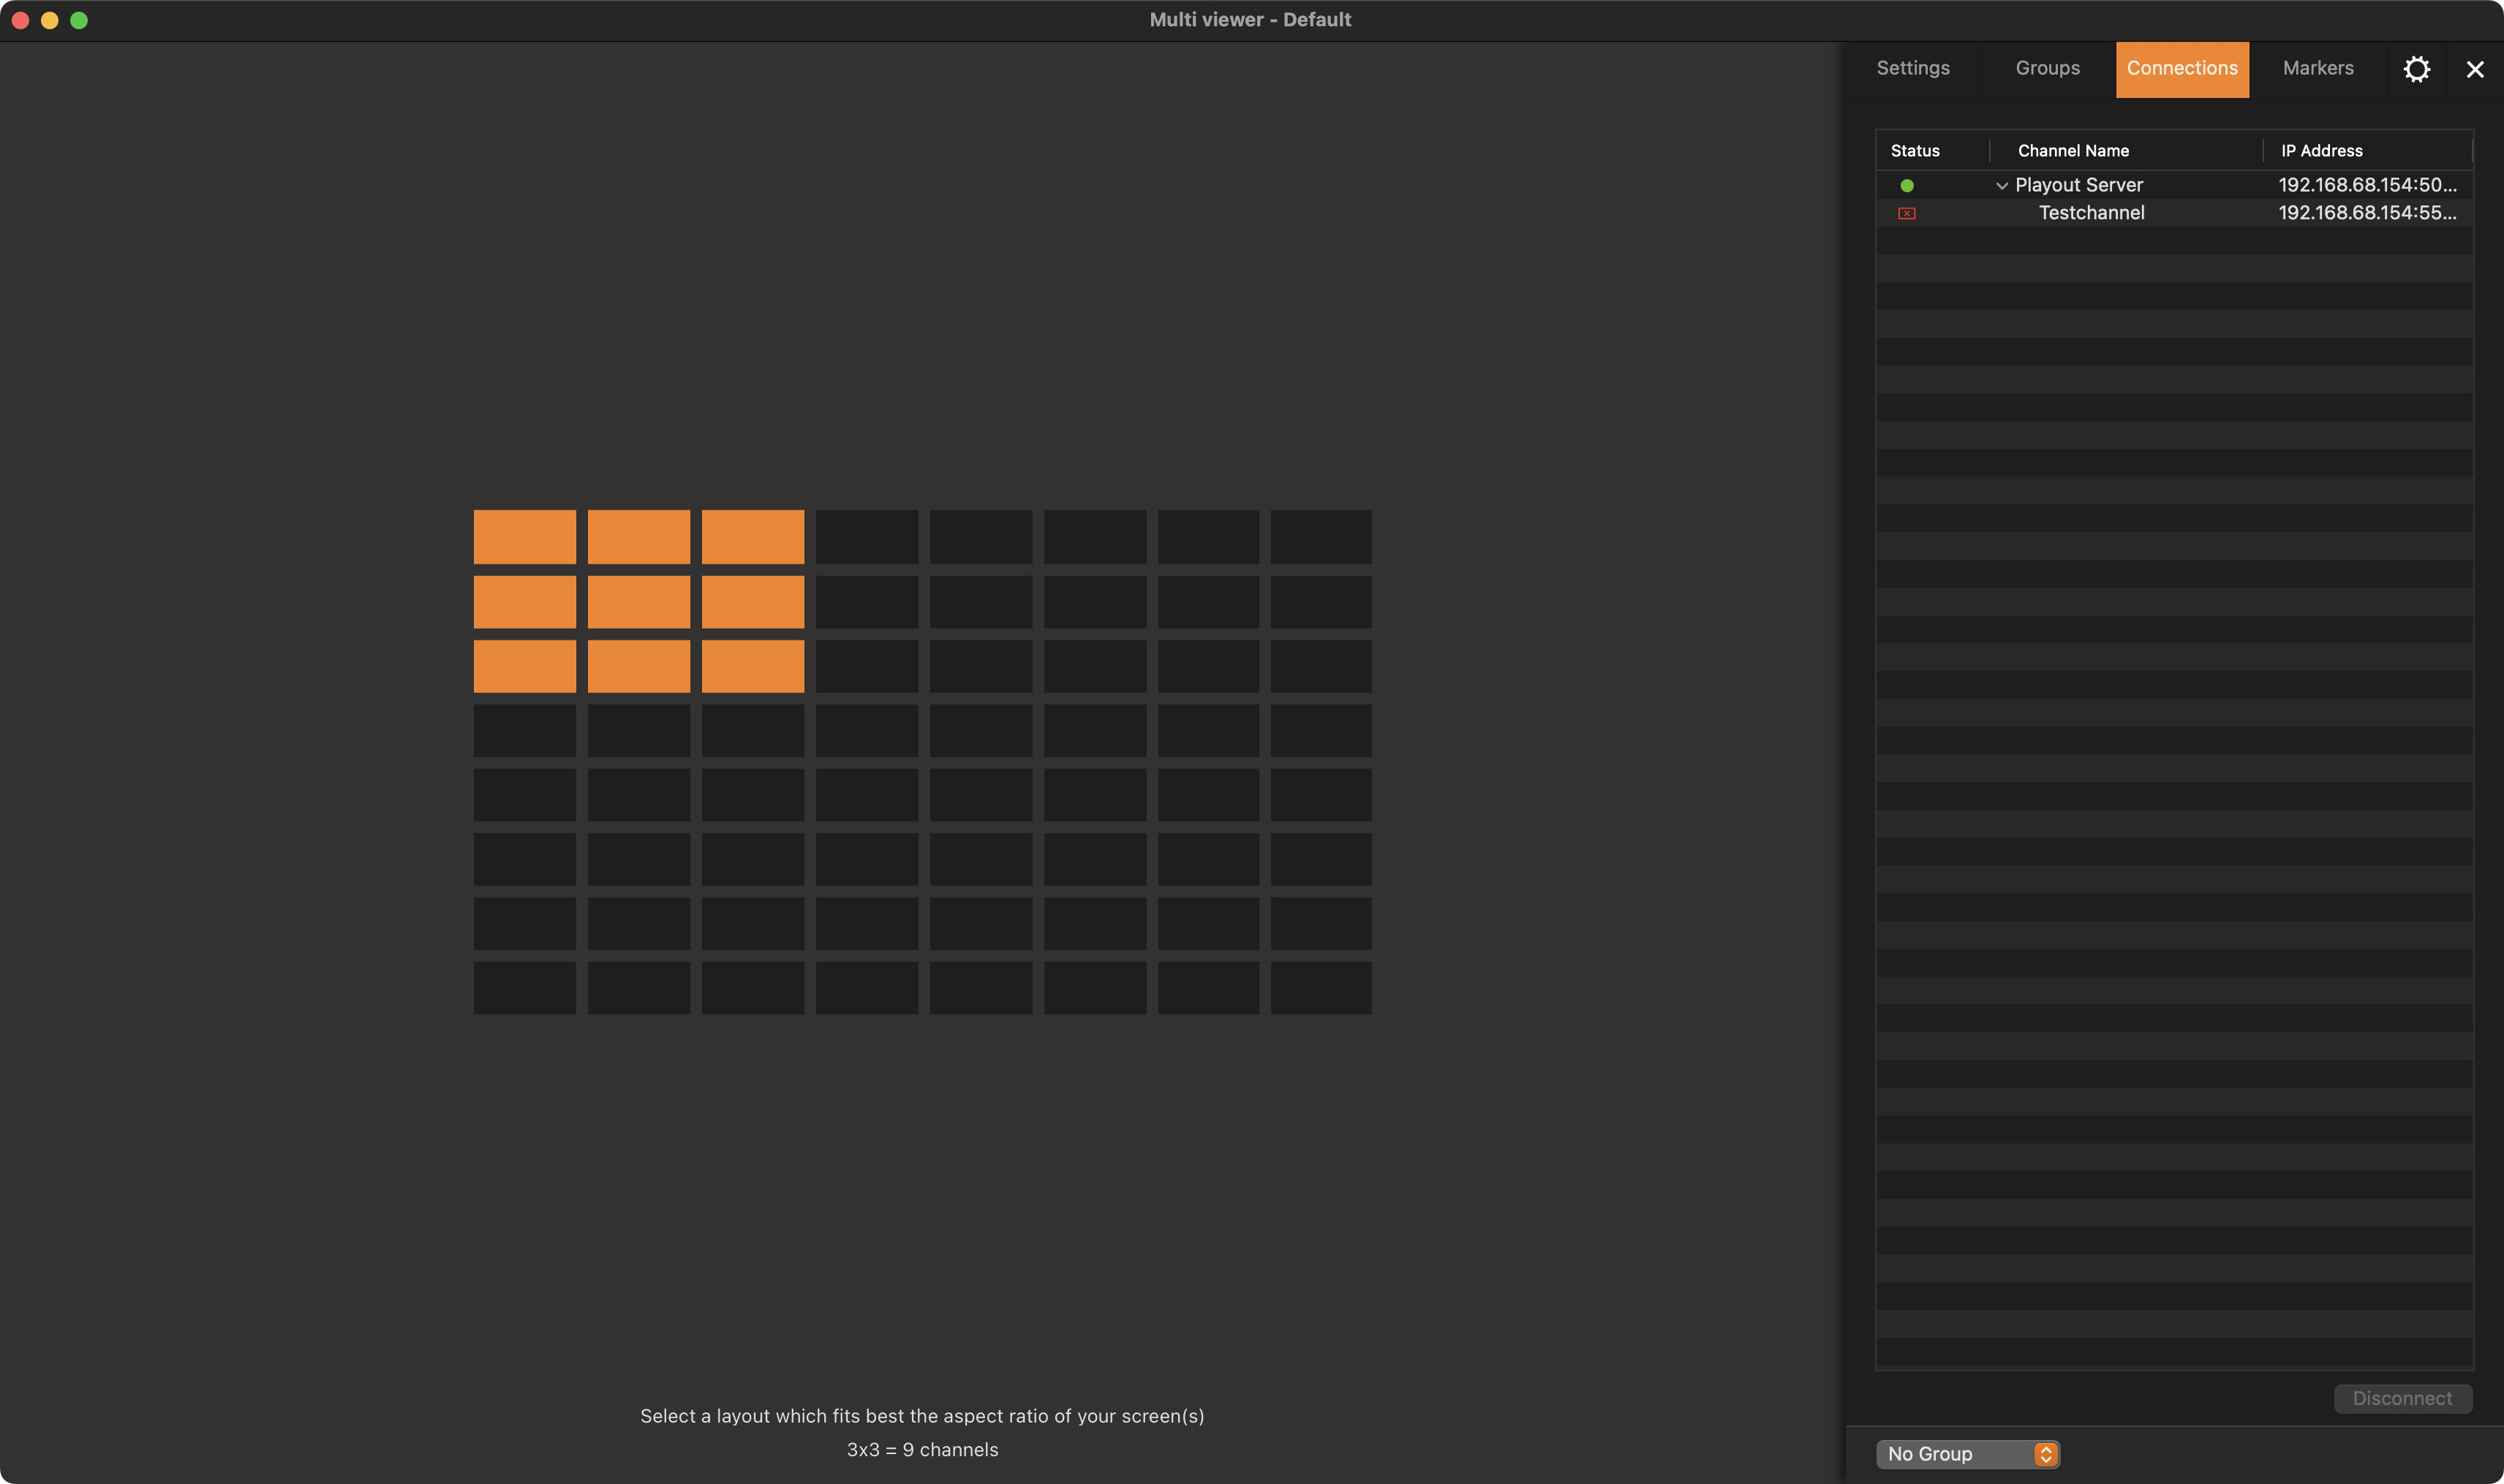The width and height of the screenshot is (2504, 1484).
Task: Choose 2x2 layout orange grid cell
Action: tap(638, 602)
